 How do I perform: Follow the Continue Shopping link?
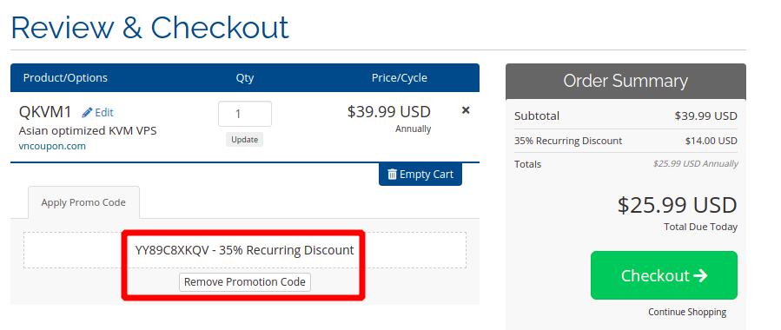tap(687, 312)
